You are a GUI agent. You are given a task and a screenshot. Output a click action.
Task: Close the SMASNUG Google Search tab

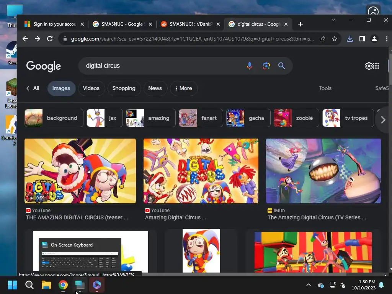150,24
